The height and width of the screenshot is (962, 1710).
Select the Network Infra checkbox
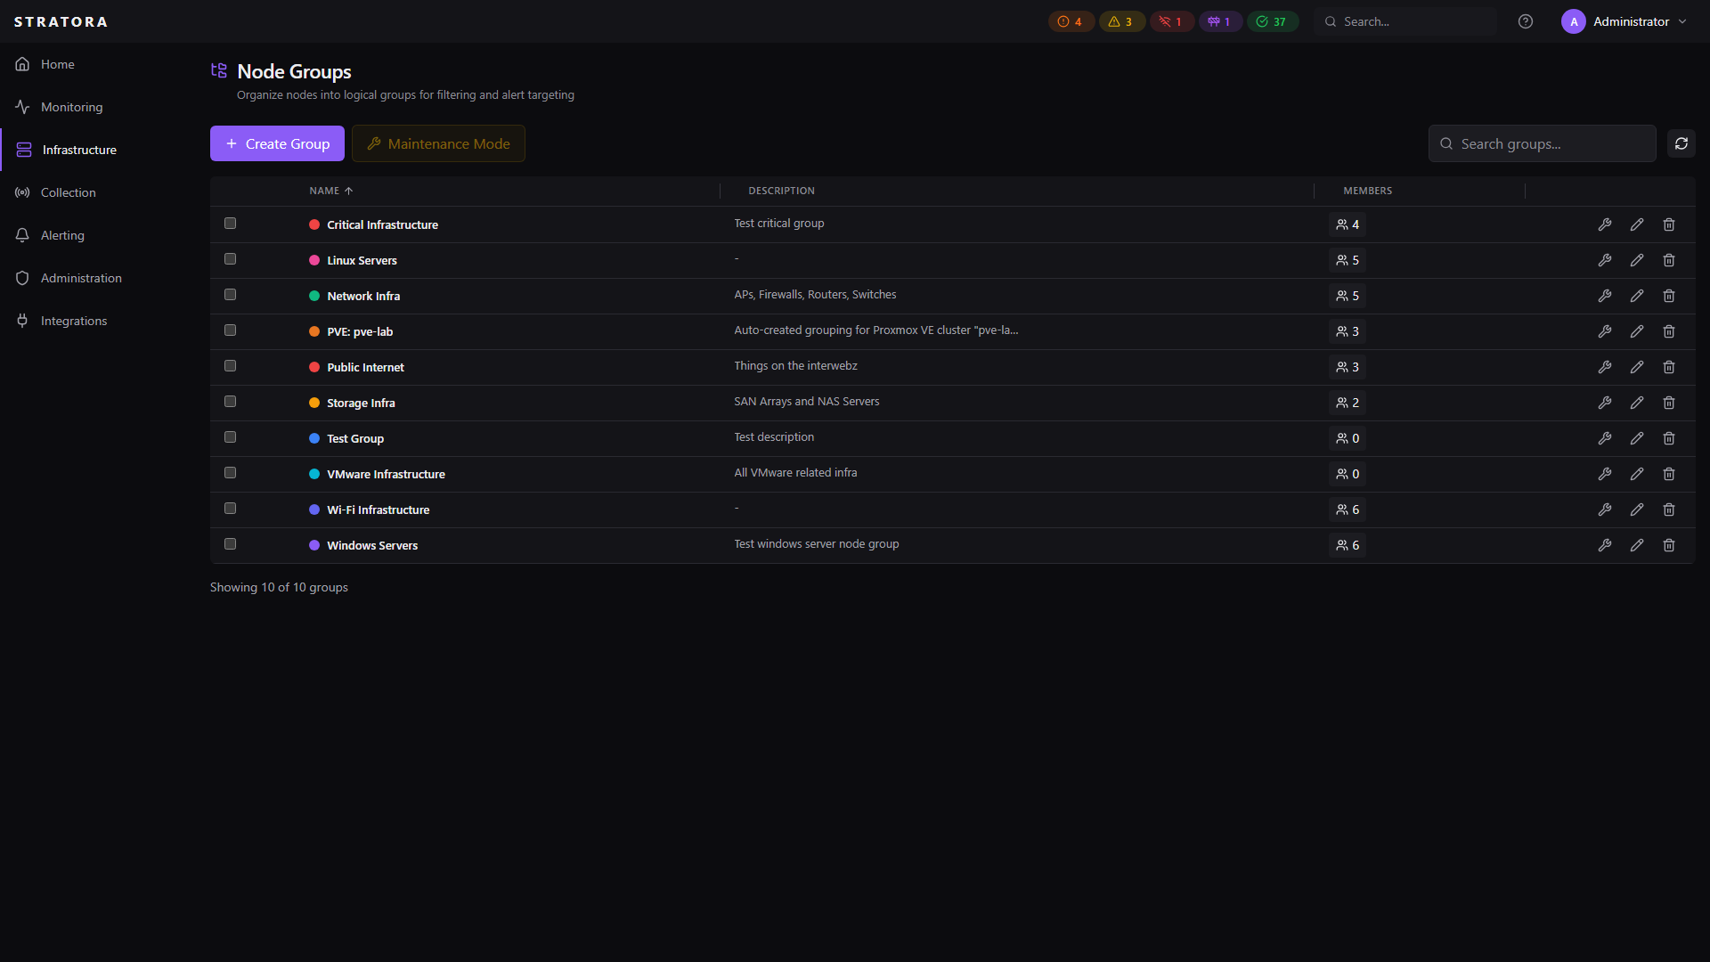[x=230, y=295]
